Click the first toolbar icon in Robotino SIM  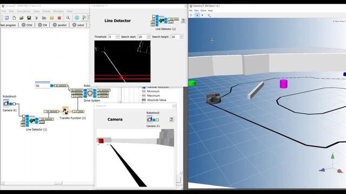point(191,15)
